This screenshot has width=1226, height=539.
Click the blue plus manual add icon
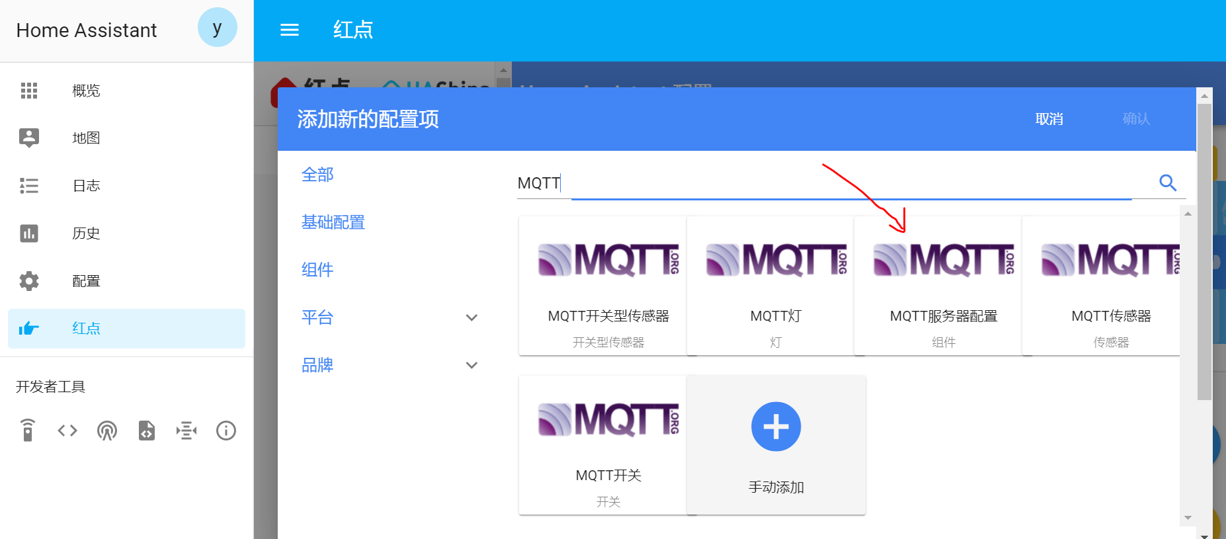click(776, 427)
